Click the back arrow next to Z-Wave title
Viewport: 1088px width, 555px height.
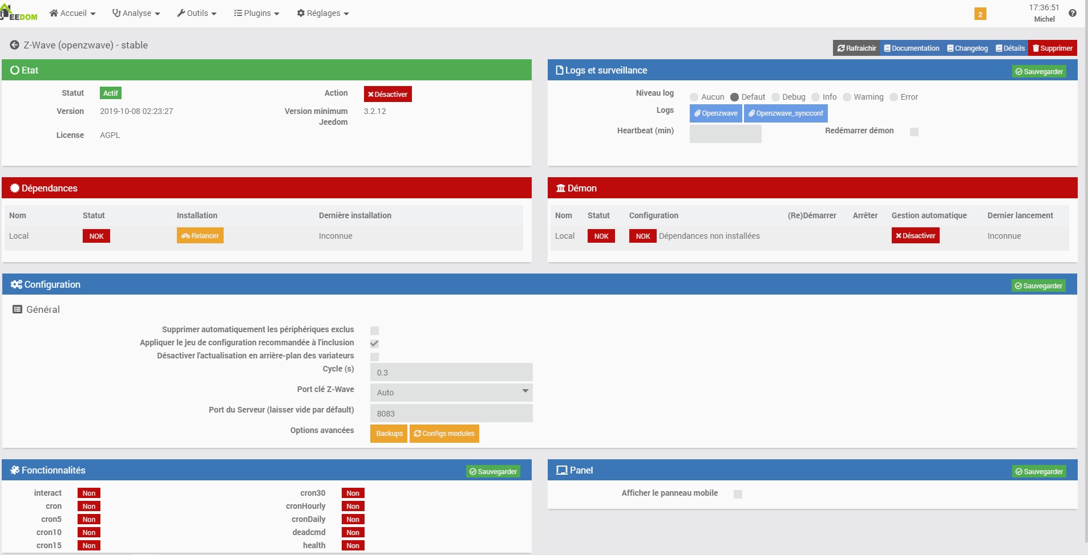14,45
